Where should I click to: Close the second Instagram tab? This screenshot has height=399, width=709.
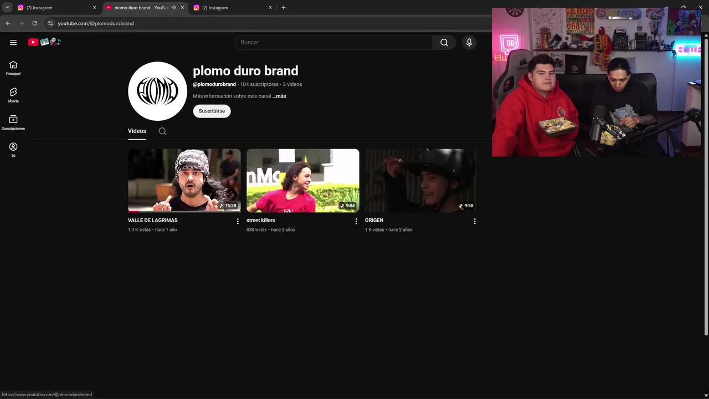[270, 8]
